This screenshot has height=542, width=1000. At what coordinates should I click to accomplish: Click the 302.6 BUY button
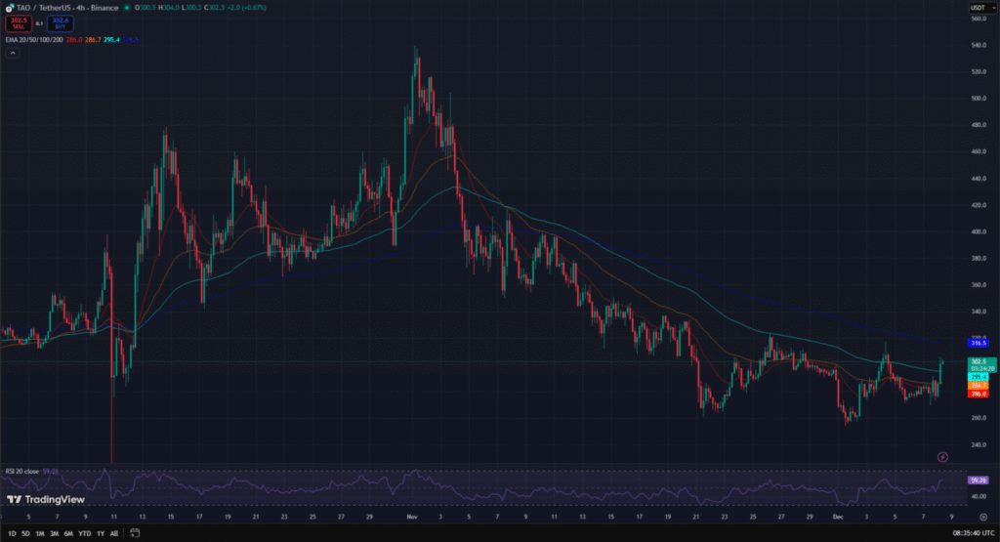click(60, 22)
